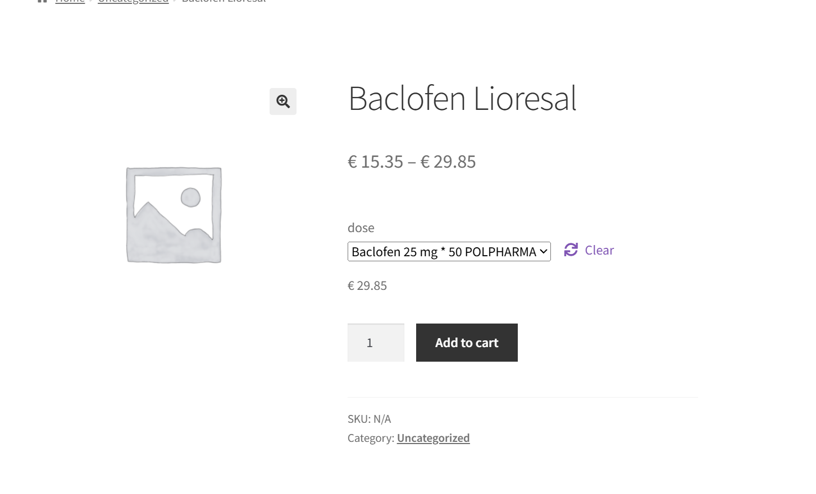Screen dimensions: 816x494
Task: Click the Baclofen Lioresal product title
Action: pos(462,99)
